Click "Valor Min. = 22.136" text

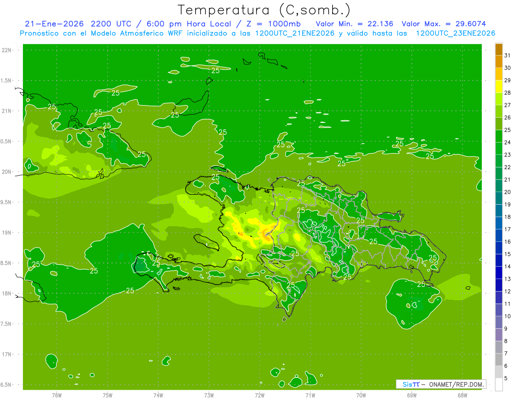[x=355, y=24]
